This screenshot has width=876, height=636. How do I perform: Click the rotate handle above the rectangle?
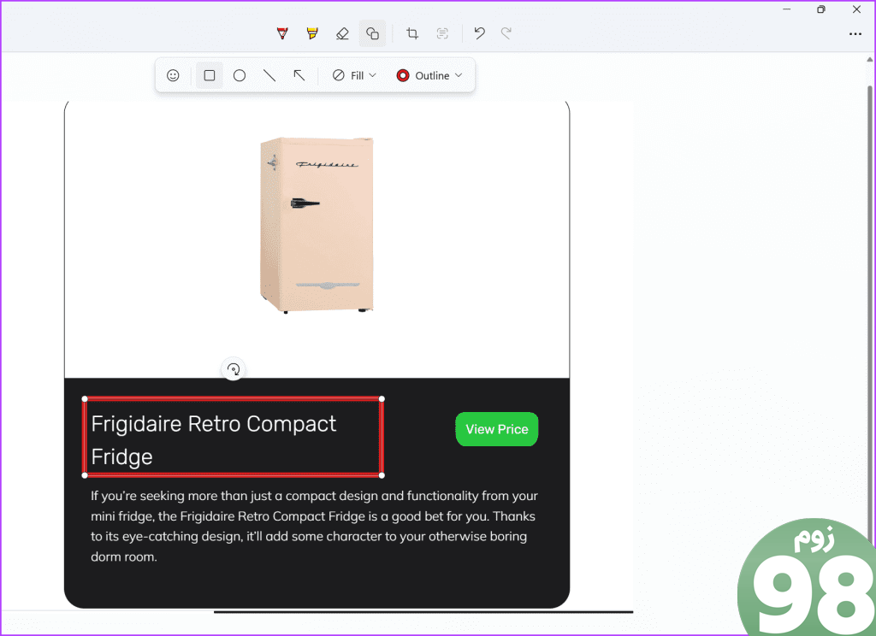[x=234, y=369]
